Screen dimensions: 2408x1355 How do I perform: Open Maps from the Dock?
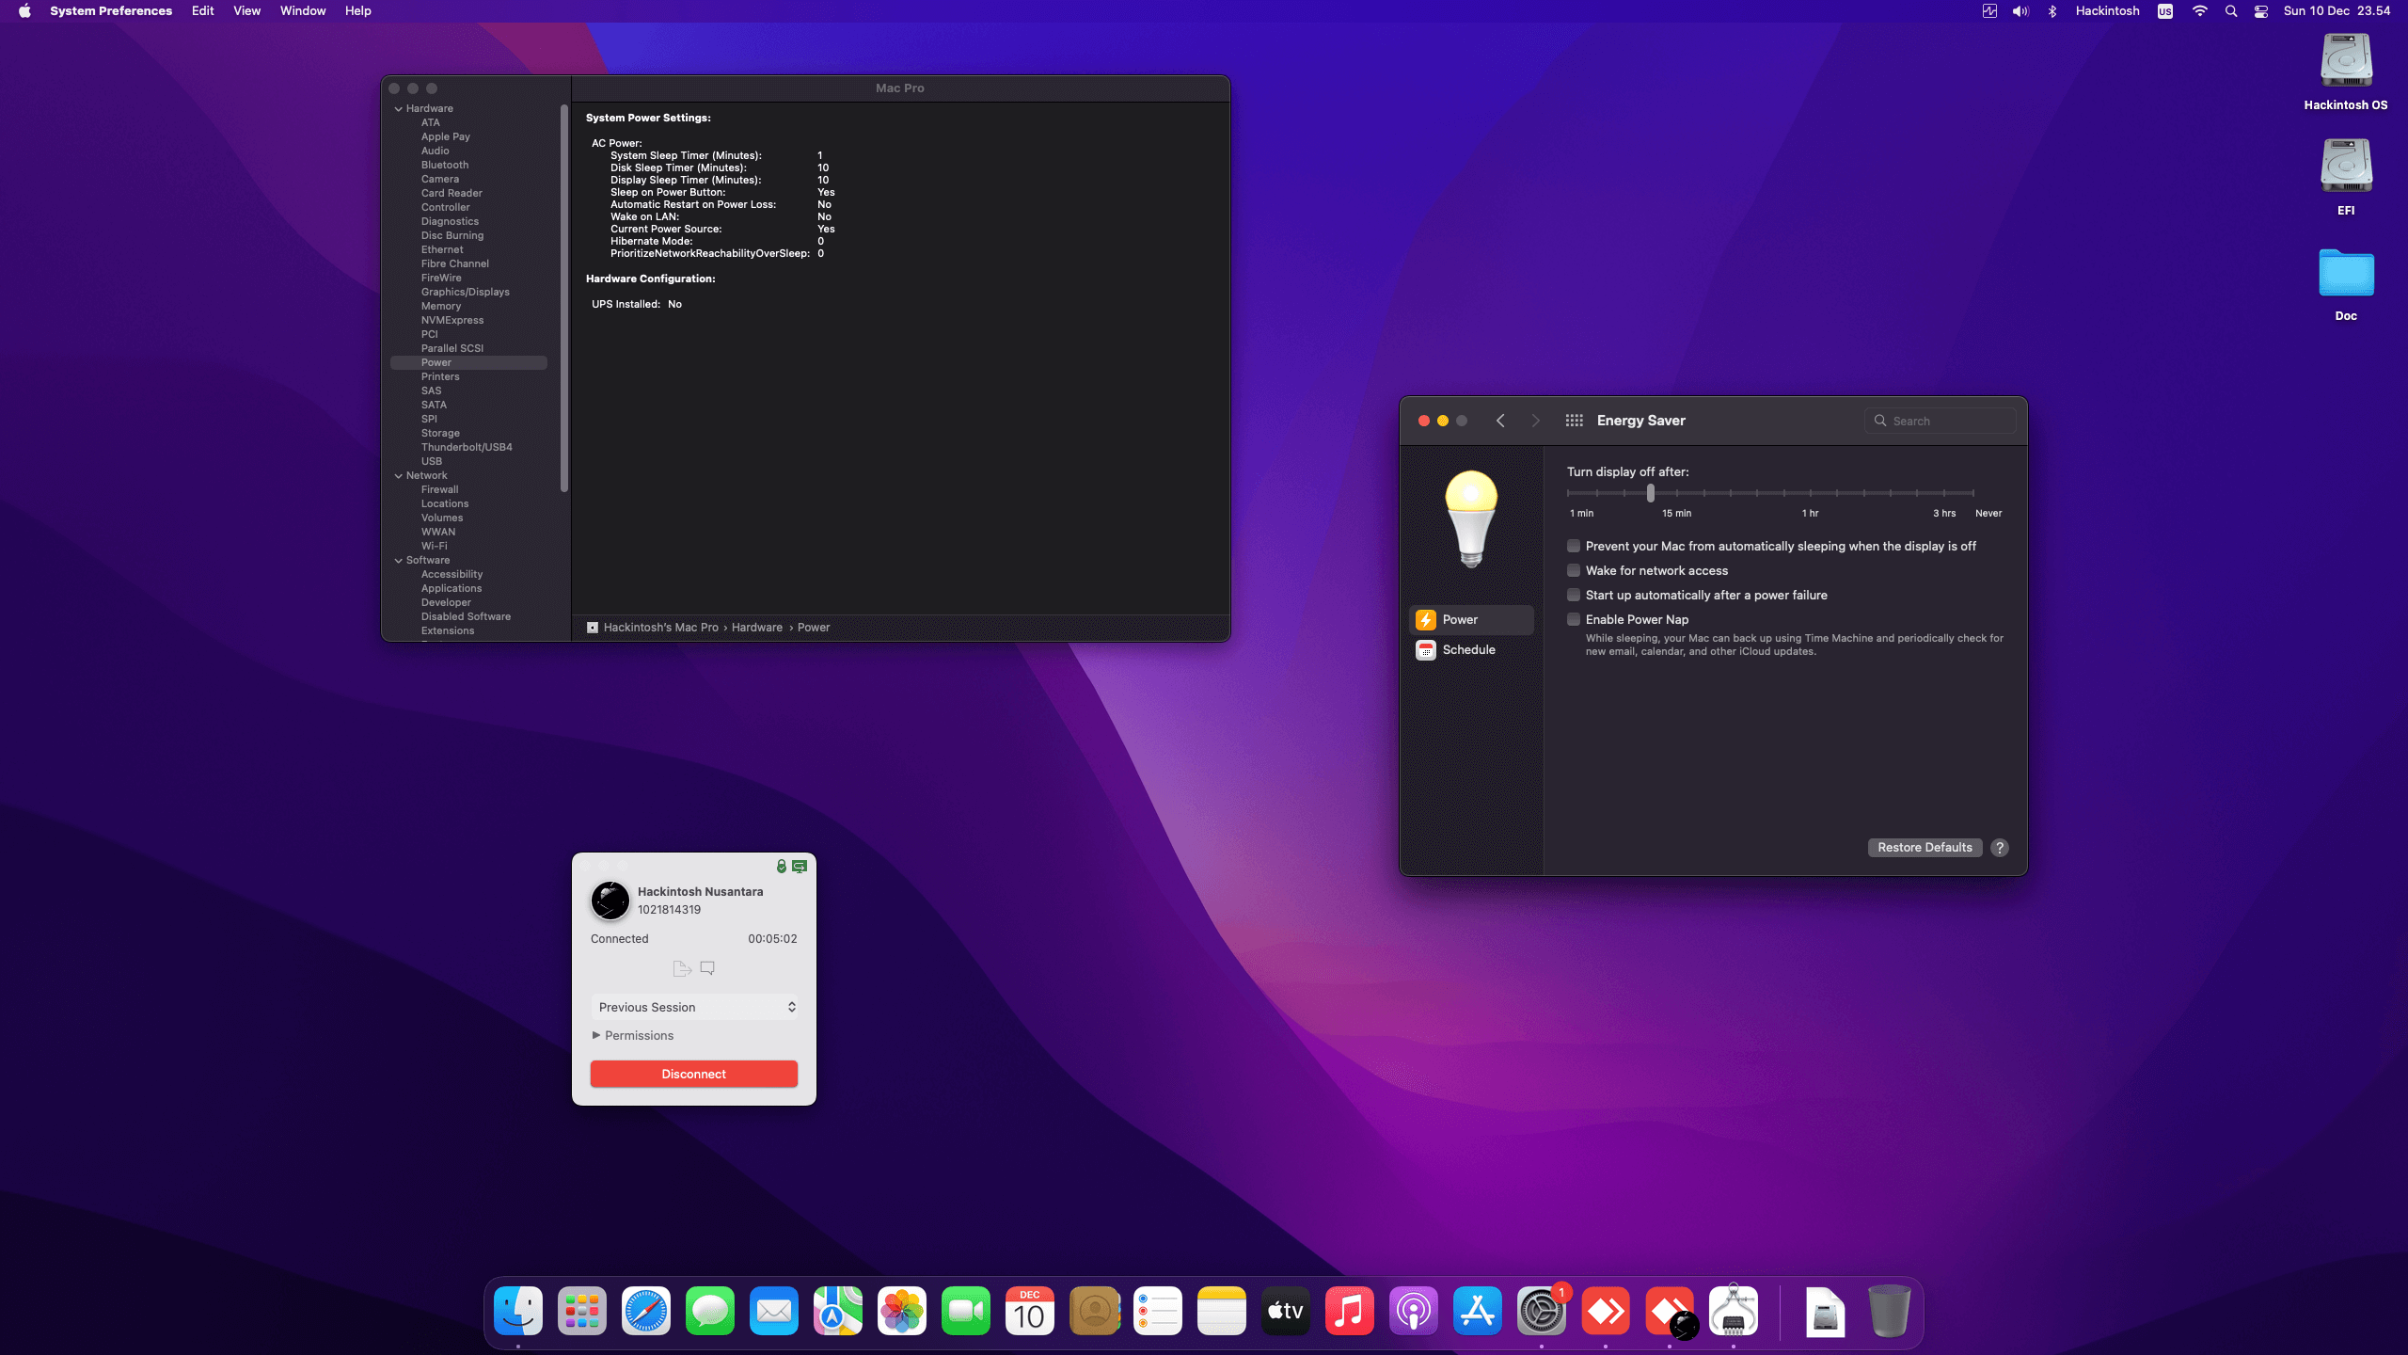[838, 1311]
